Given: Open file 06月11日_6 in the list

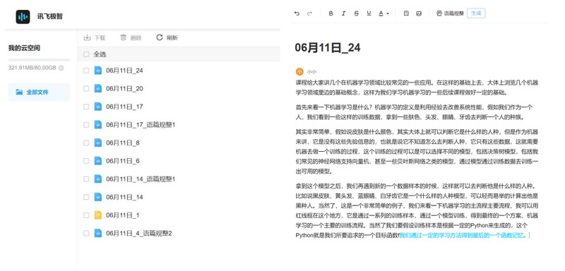Looking at the screenshot, I should tap(122, 161).
